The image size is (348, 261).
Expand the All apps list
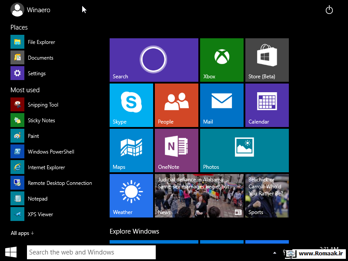pos(22,233)
